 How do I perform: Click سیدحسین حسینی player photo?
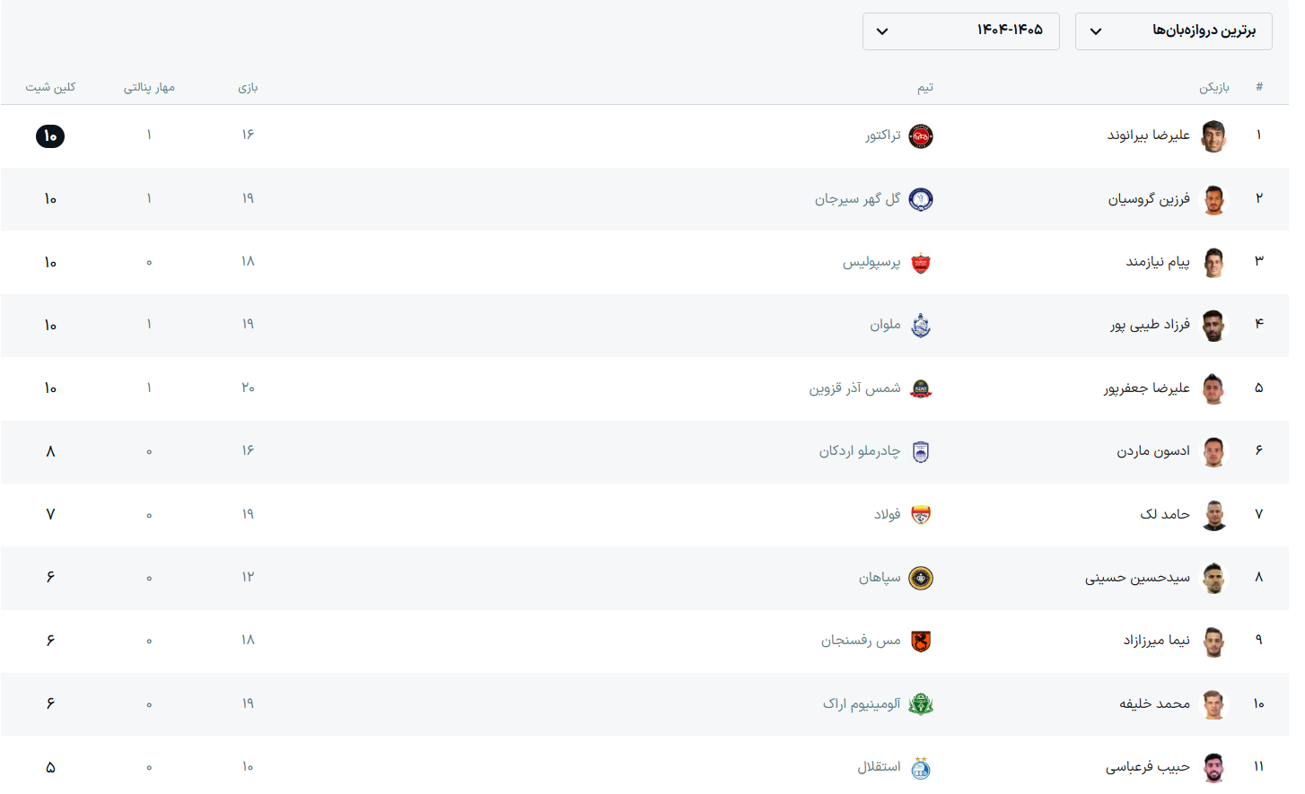1213,578
